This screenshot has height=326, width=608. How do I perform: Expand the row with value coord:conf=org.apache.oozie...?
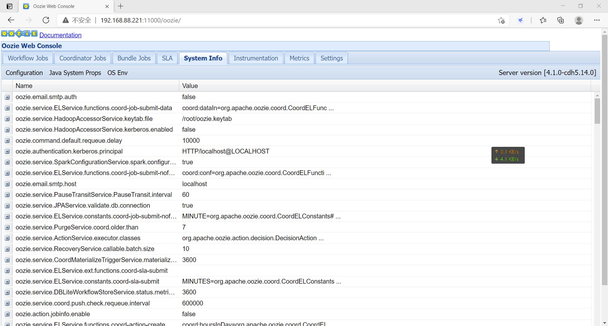pos(7,173)
